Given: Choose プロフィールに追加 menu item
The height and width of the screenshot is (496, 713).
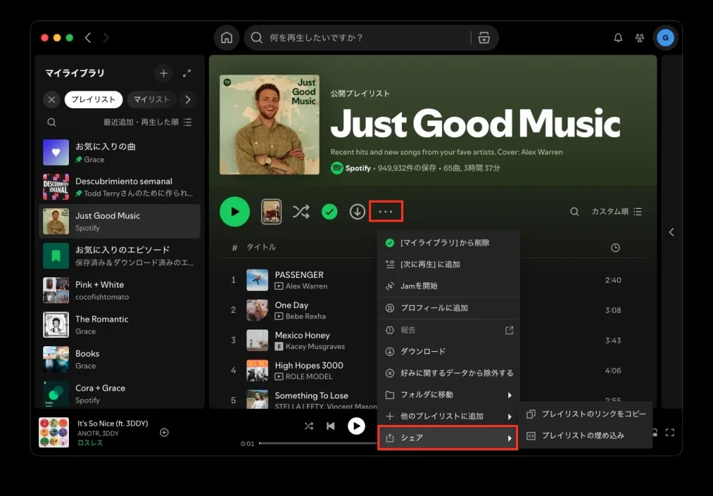Looking at the screenshot, I should click(x=448, y=308).
